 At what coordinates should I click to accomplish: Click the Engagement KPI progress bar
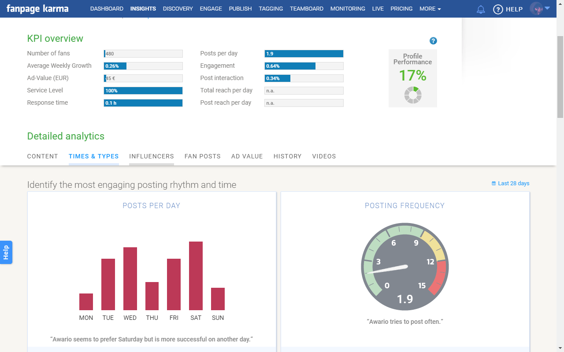304,66
